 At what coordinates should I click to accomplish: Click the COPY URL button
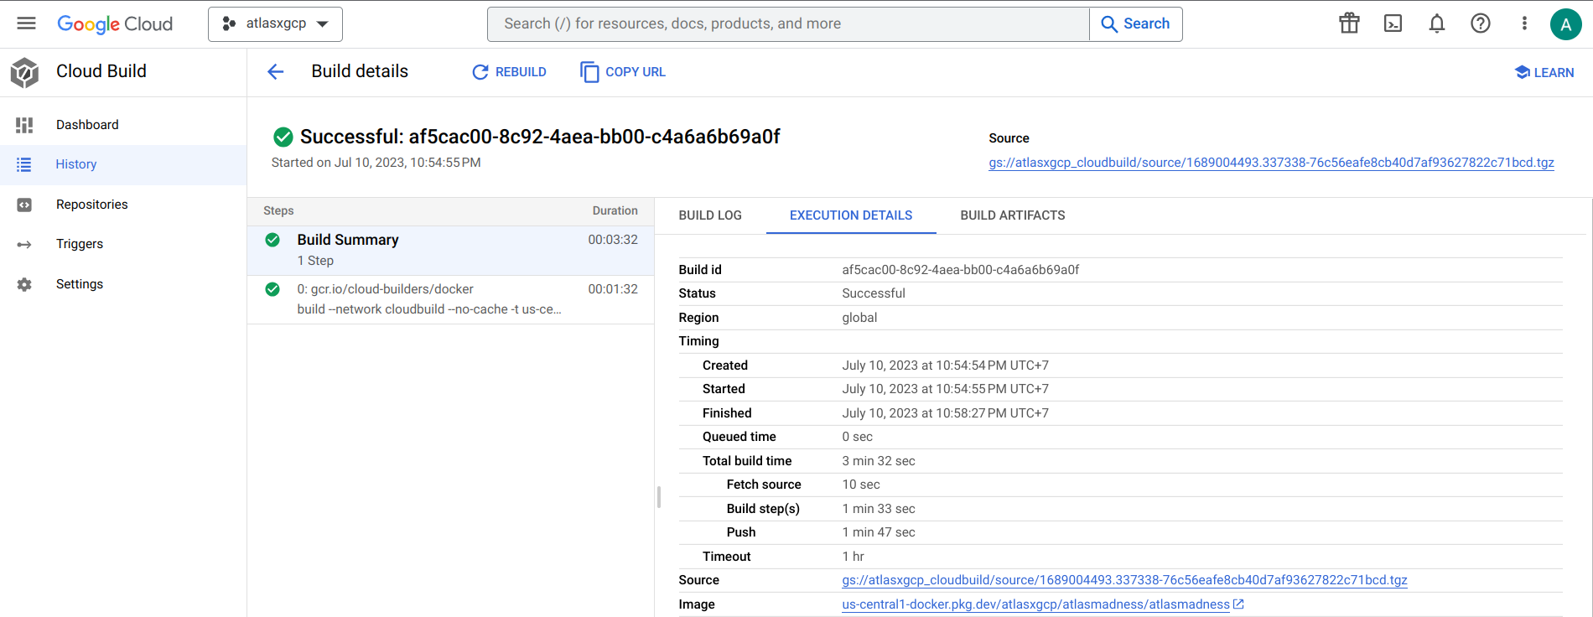click(623, 72)
